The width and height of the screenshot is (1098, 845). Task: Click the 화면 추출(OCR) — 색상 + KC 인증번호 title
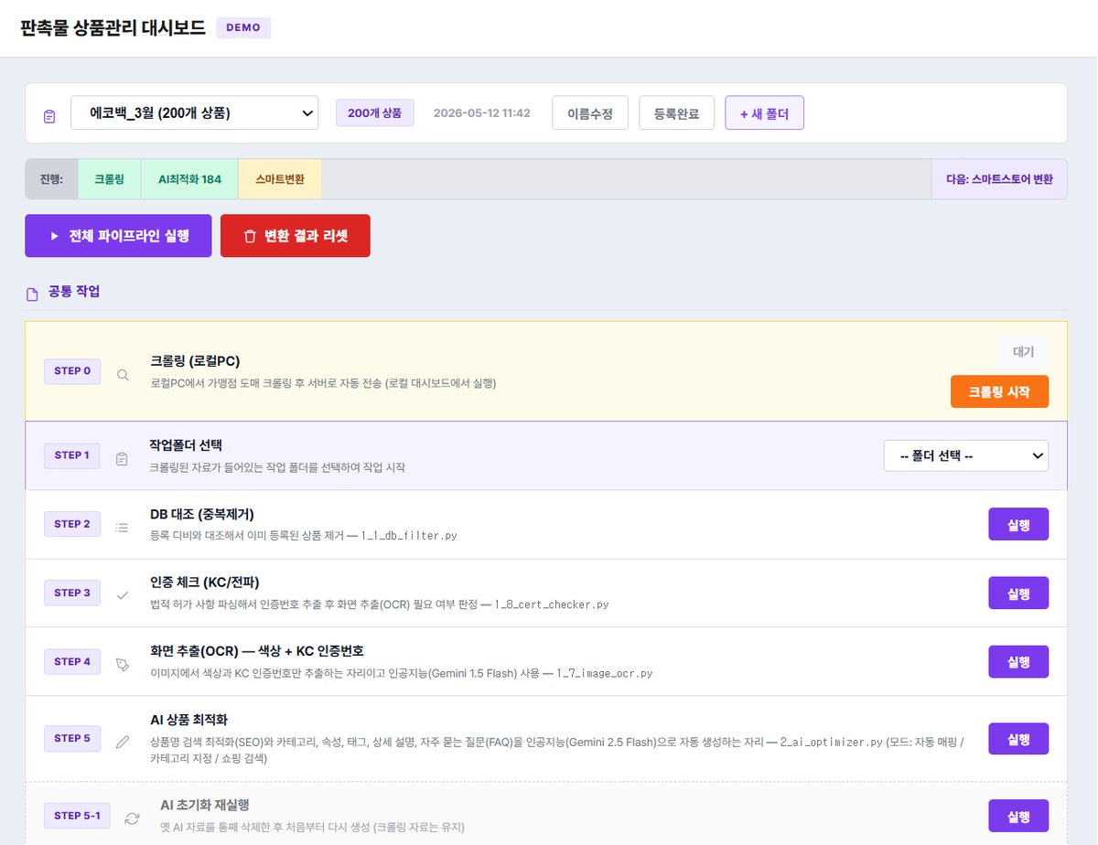pyautogui.click(x=257, y=651)
